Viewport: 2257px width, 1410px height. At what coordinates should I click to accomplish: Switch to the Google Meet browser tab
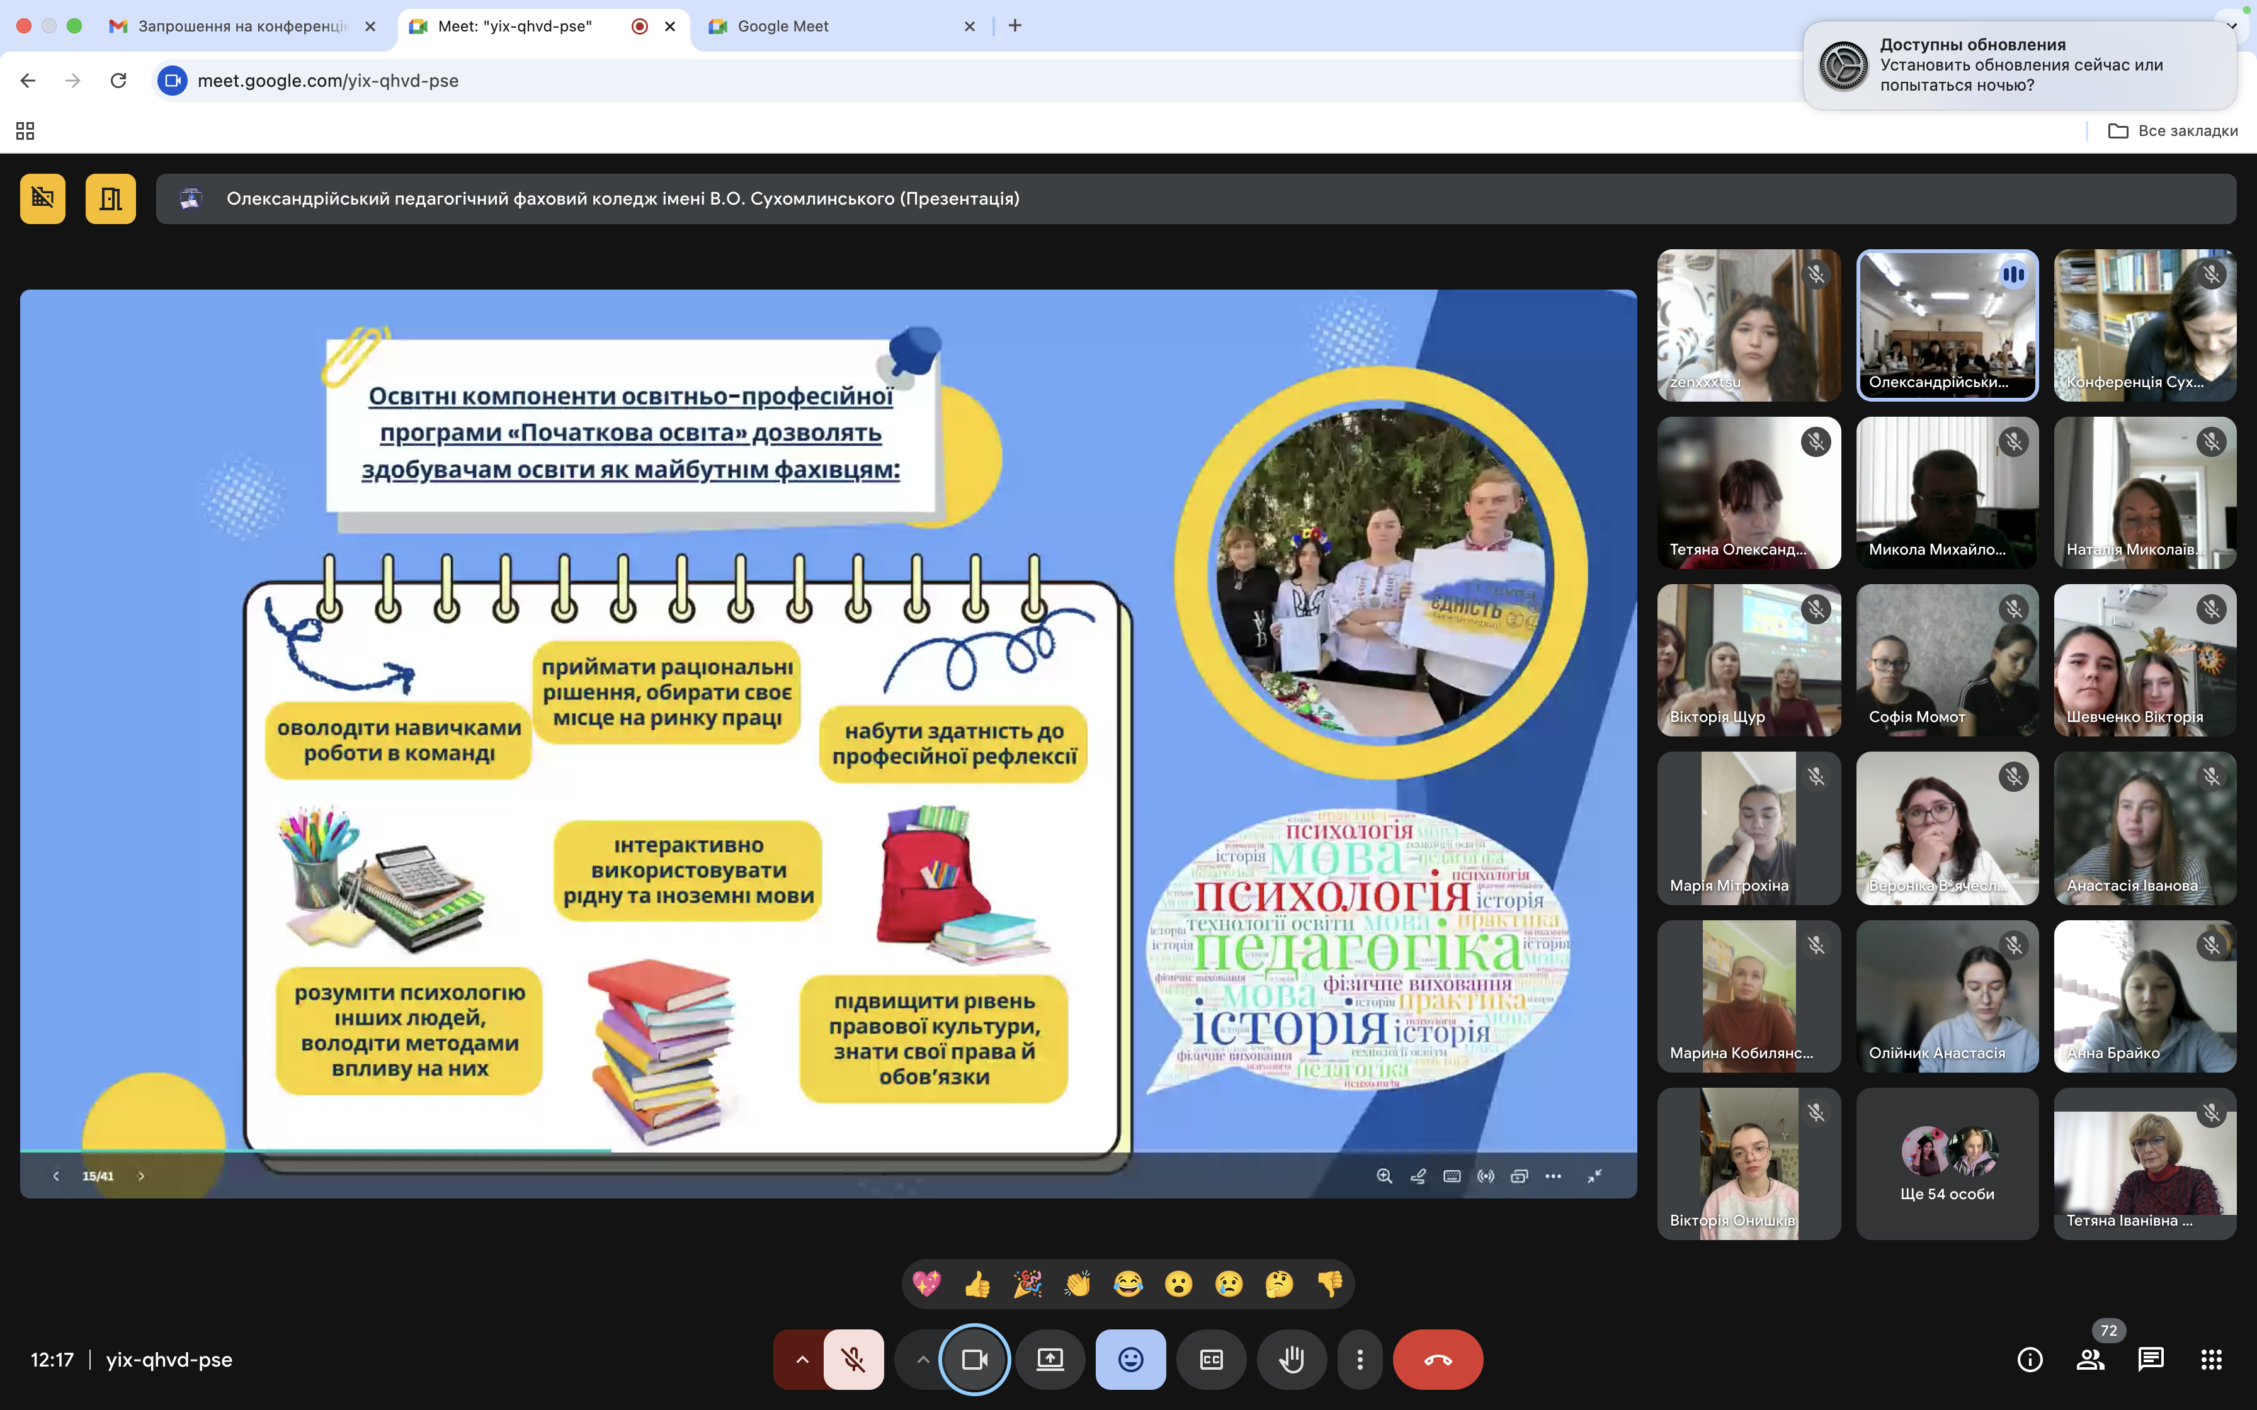[x=783, y=26]
